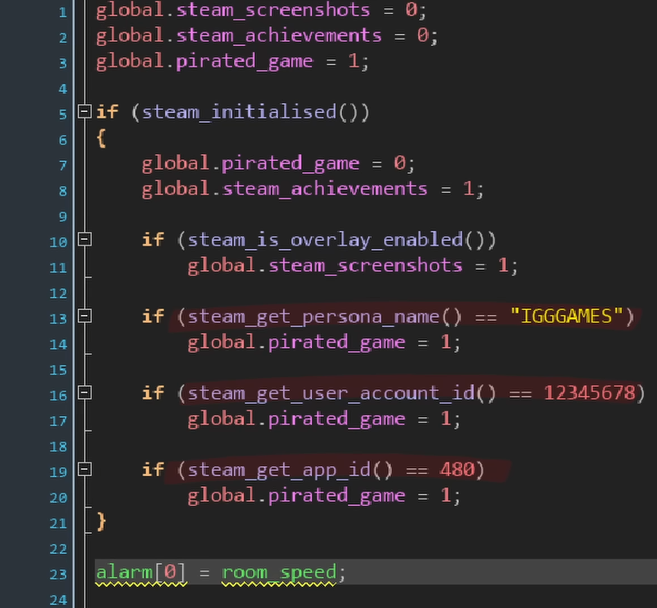
Task: Click the "IGGGAMES" string literal
Action: pyautogui.click(x=566, y=316)
